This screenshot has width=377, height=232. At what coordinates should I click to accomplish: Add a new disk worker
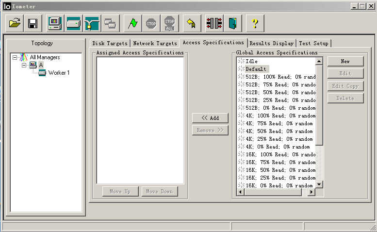pos(73,23)
